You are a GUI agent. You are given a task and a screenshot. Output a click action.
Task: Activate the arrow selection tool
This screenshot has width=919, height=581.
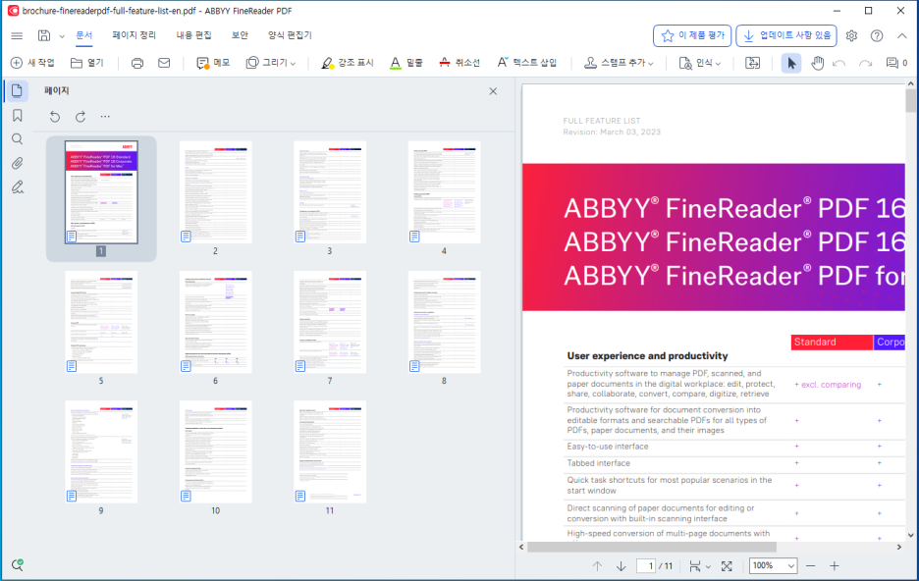(x=791, y=63)
